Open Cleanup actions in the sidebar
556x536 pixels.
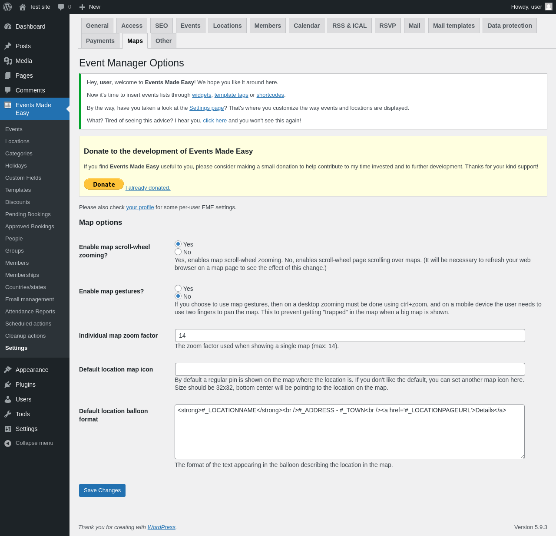pyautogui.click(x=35, y=336)
